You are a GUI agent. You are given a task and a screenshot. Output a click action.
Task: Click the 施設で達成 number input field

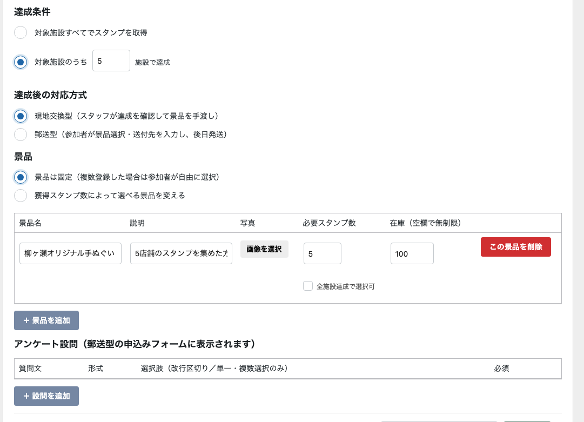tap(111, 61)
